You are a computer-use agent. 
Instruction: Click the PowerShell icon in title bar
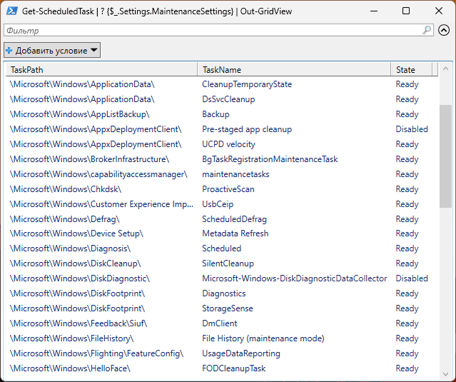point(12,11)
